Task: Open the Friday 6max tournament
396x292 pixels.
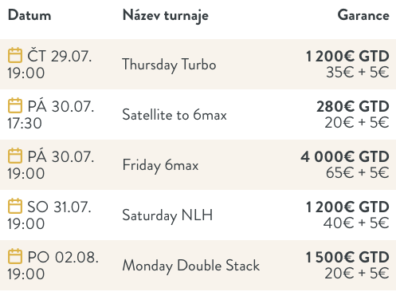Action: coord(160,165)
